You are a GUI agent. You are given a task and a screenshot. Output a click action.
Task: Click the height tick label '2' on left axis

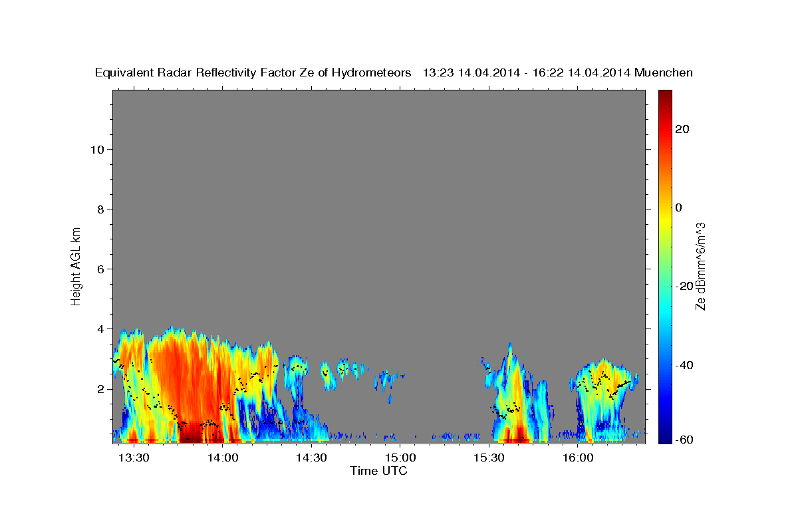coord(100,389)
